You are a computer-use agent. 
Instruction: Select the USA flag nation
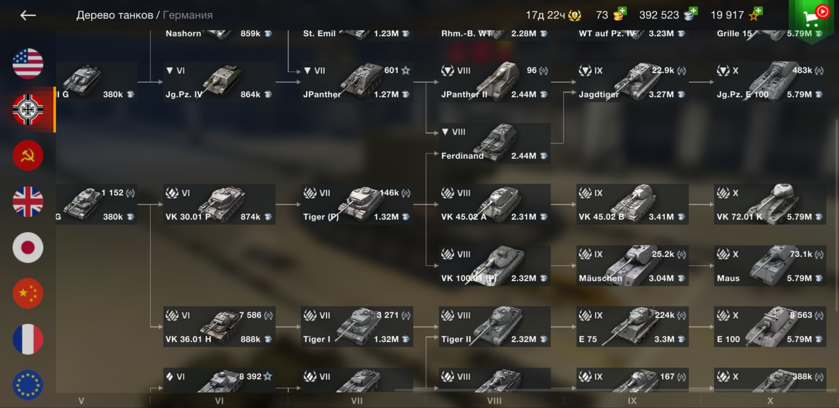pos(28,63)
